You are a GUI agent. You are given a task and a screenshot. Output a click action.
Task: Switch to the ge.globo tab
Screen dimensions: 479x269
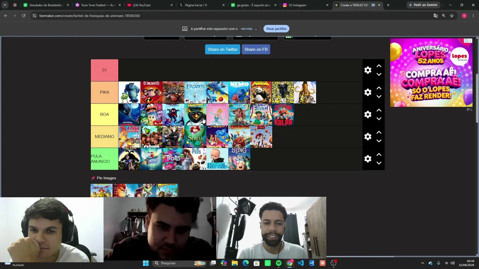253,5
